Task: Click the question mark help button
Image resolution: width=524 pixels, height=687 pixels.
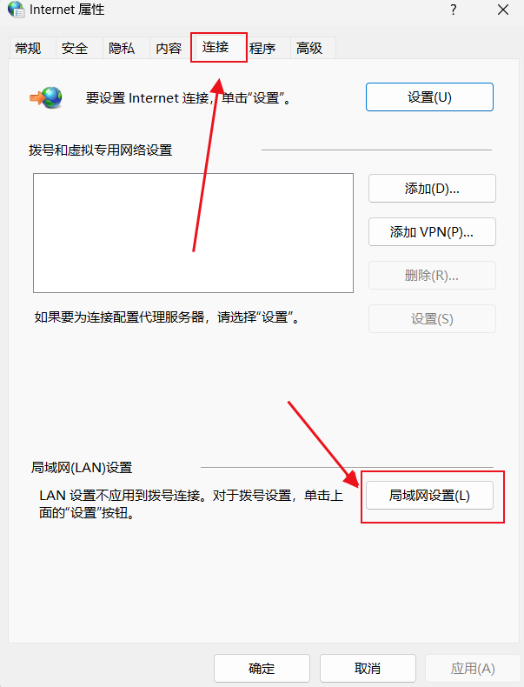Action: coord(454,10)
